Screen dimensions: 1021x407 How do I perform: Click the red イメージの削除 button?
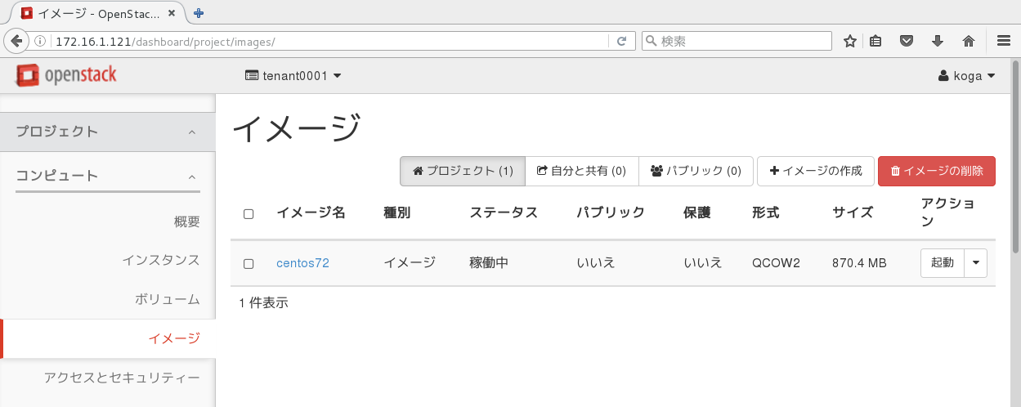tap(937, 171)
